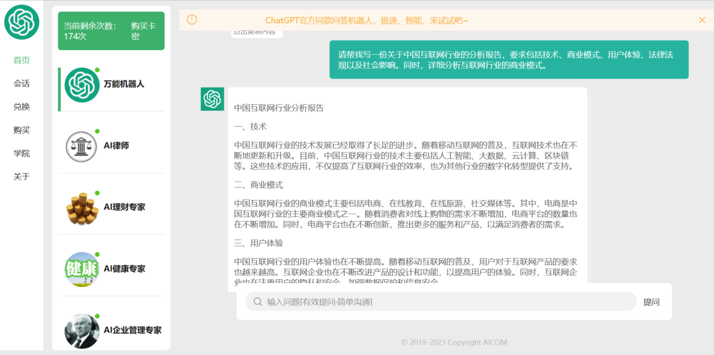Click the AI理财专家 coins icon
Viewport: 714px width, 355px height.
[82, 209]
